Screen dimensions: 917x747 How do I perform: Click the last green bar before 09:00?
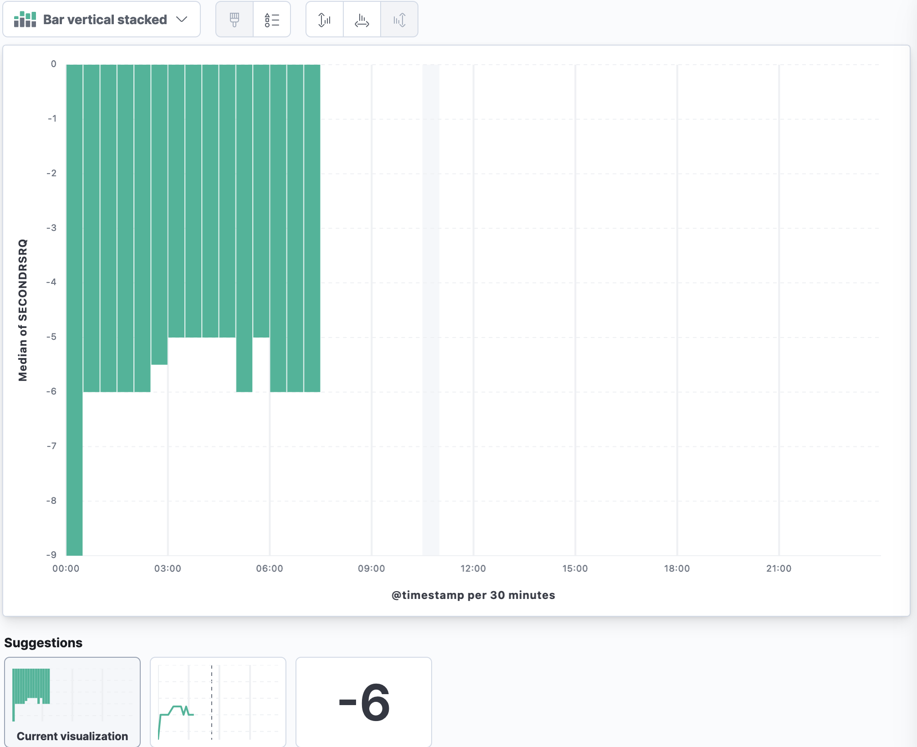(312, 228)
